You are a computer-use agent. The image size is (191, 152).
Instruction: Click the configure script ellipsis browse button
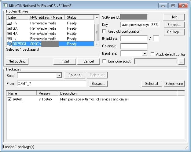[x=182, y=61]
